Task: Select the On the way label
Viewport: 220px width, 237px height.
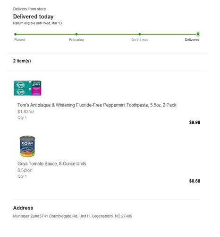Action: (140, 40)
